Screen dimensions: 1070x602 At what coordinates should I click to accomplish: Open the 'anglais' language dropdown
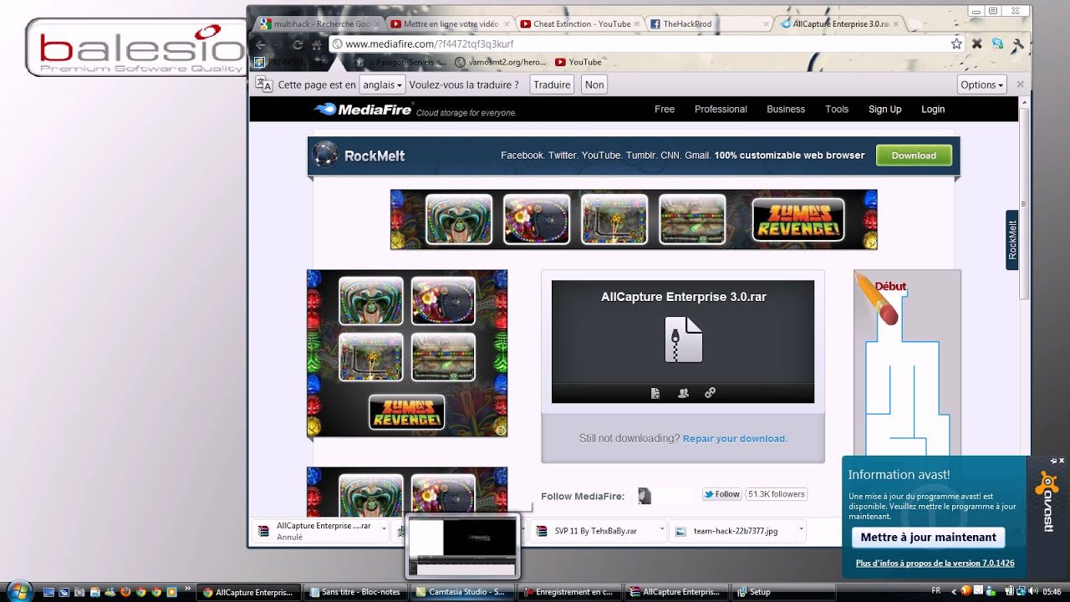coord(382,84)
